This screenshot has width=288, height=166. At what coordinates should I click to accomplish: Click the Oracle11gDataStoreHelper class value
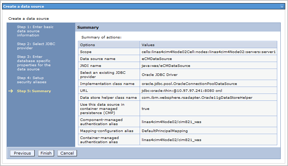[x=197, y=97]
